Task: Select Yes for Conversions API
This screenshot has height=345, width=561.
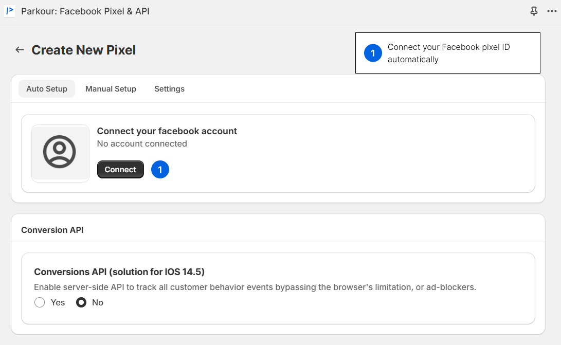Action: click(x=40, y=302)
